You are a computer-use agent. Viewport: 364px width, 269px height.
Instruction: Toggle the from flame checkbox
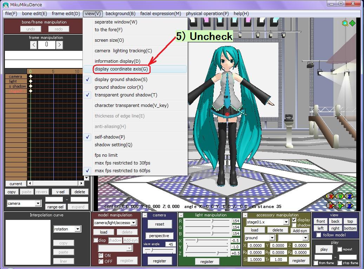tap(316, 263)
